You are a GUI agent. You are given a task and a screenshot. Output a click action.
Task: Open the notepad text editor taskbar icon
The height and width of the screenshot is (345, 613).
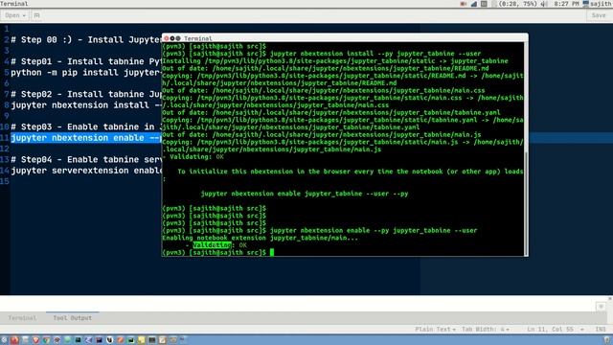(162, 340)
